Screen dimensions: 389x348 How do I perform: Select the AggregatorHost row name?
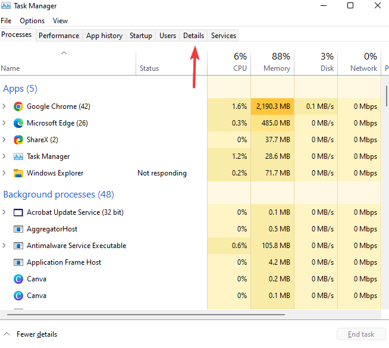[x=52, y=229]
